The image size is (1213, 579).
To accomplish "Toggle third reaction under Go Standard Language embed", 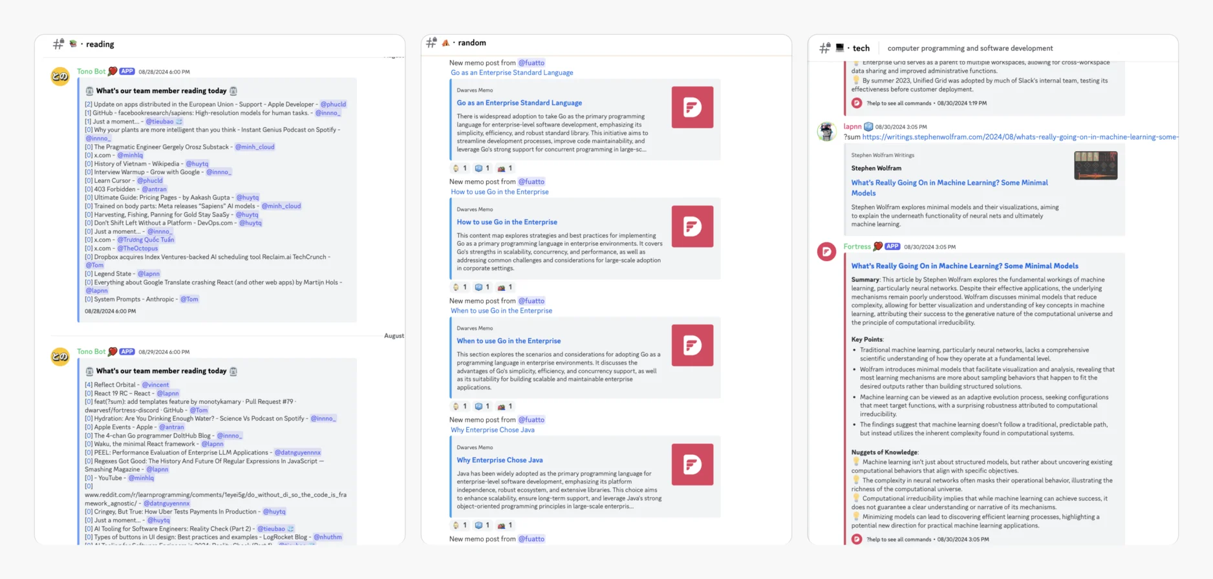I will [x=505, y=168].
